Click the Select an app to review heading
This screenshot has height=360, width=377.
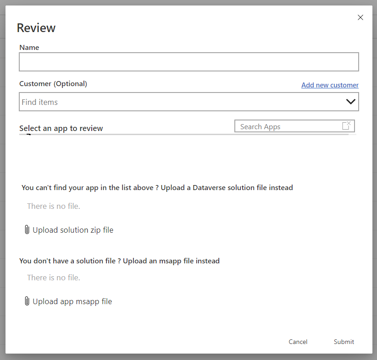(61, 128)
